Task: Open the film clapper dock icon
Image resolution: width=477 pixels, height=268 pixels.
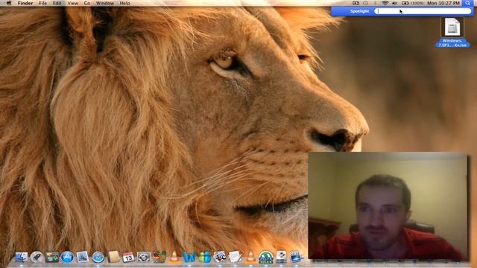Action: pos(297,257)
